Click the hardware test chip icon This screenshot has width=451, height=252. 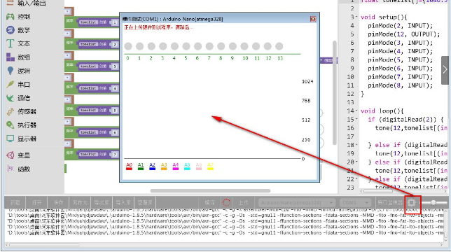[412, 203]
